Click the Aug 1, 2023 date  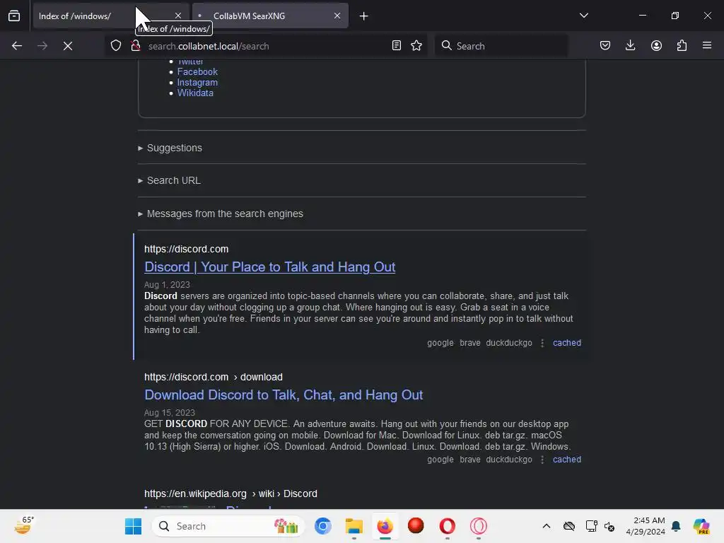point(167,284)
